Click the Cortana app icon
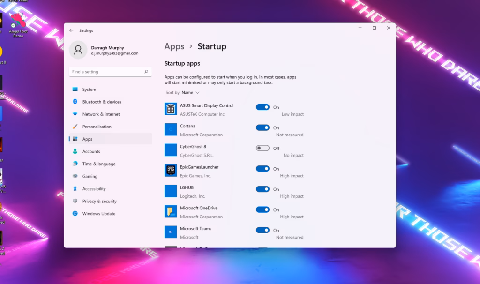This screenshot has height=284, width=480. pyautogui.click(x=171, y=129)
